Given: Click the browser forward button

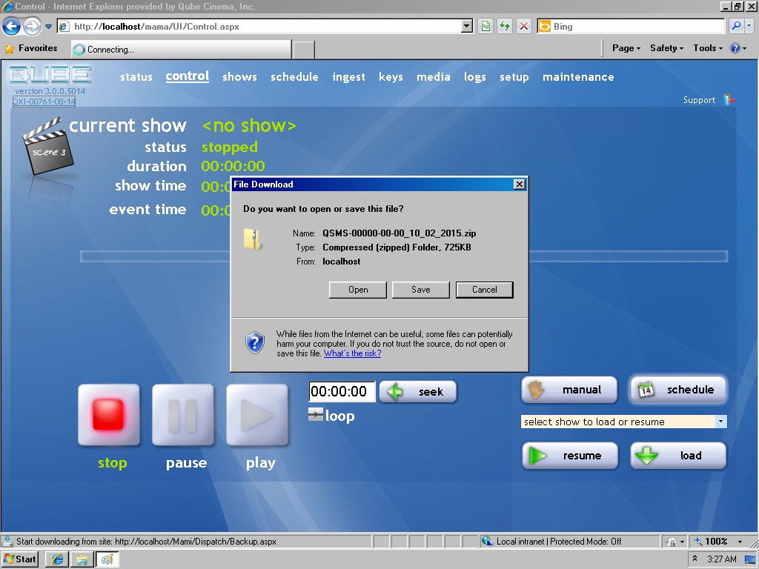Looking at the screenshot, I should tap(33, 26).
